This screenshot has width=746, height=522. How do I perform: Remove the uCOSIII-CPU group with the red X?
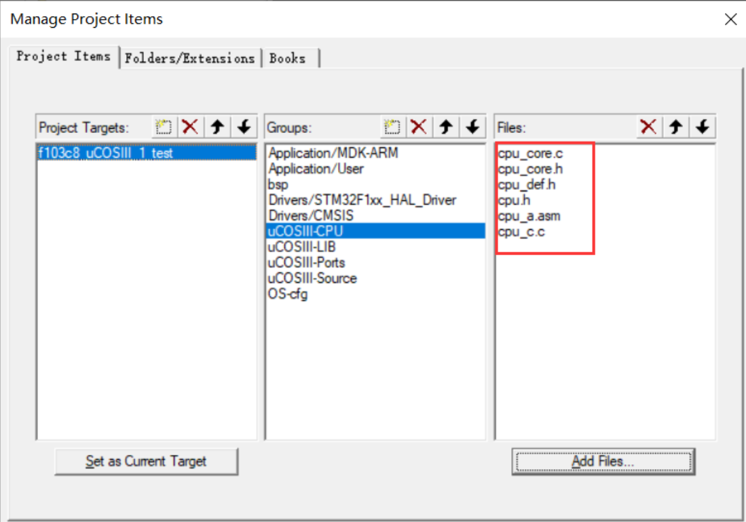[419, 127]
